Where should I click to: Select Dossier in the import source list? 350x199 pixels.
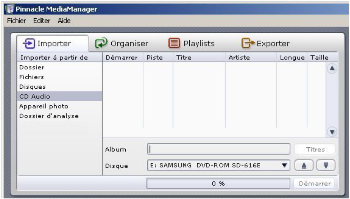click(x=59, y=67)
